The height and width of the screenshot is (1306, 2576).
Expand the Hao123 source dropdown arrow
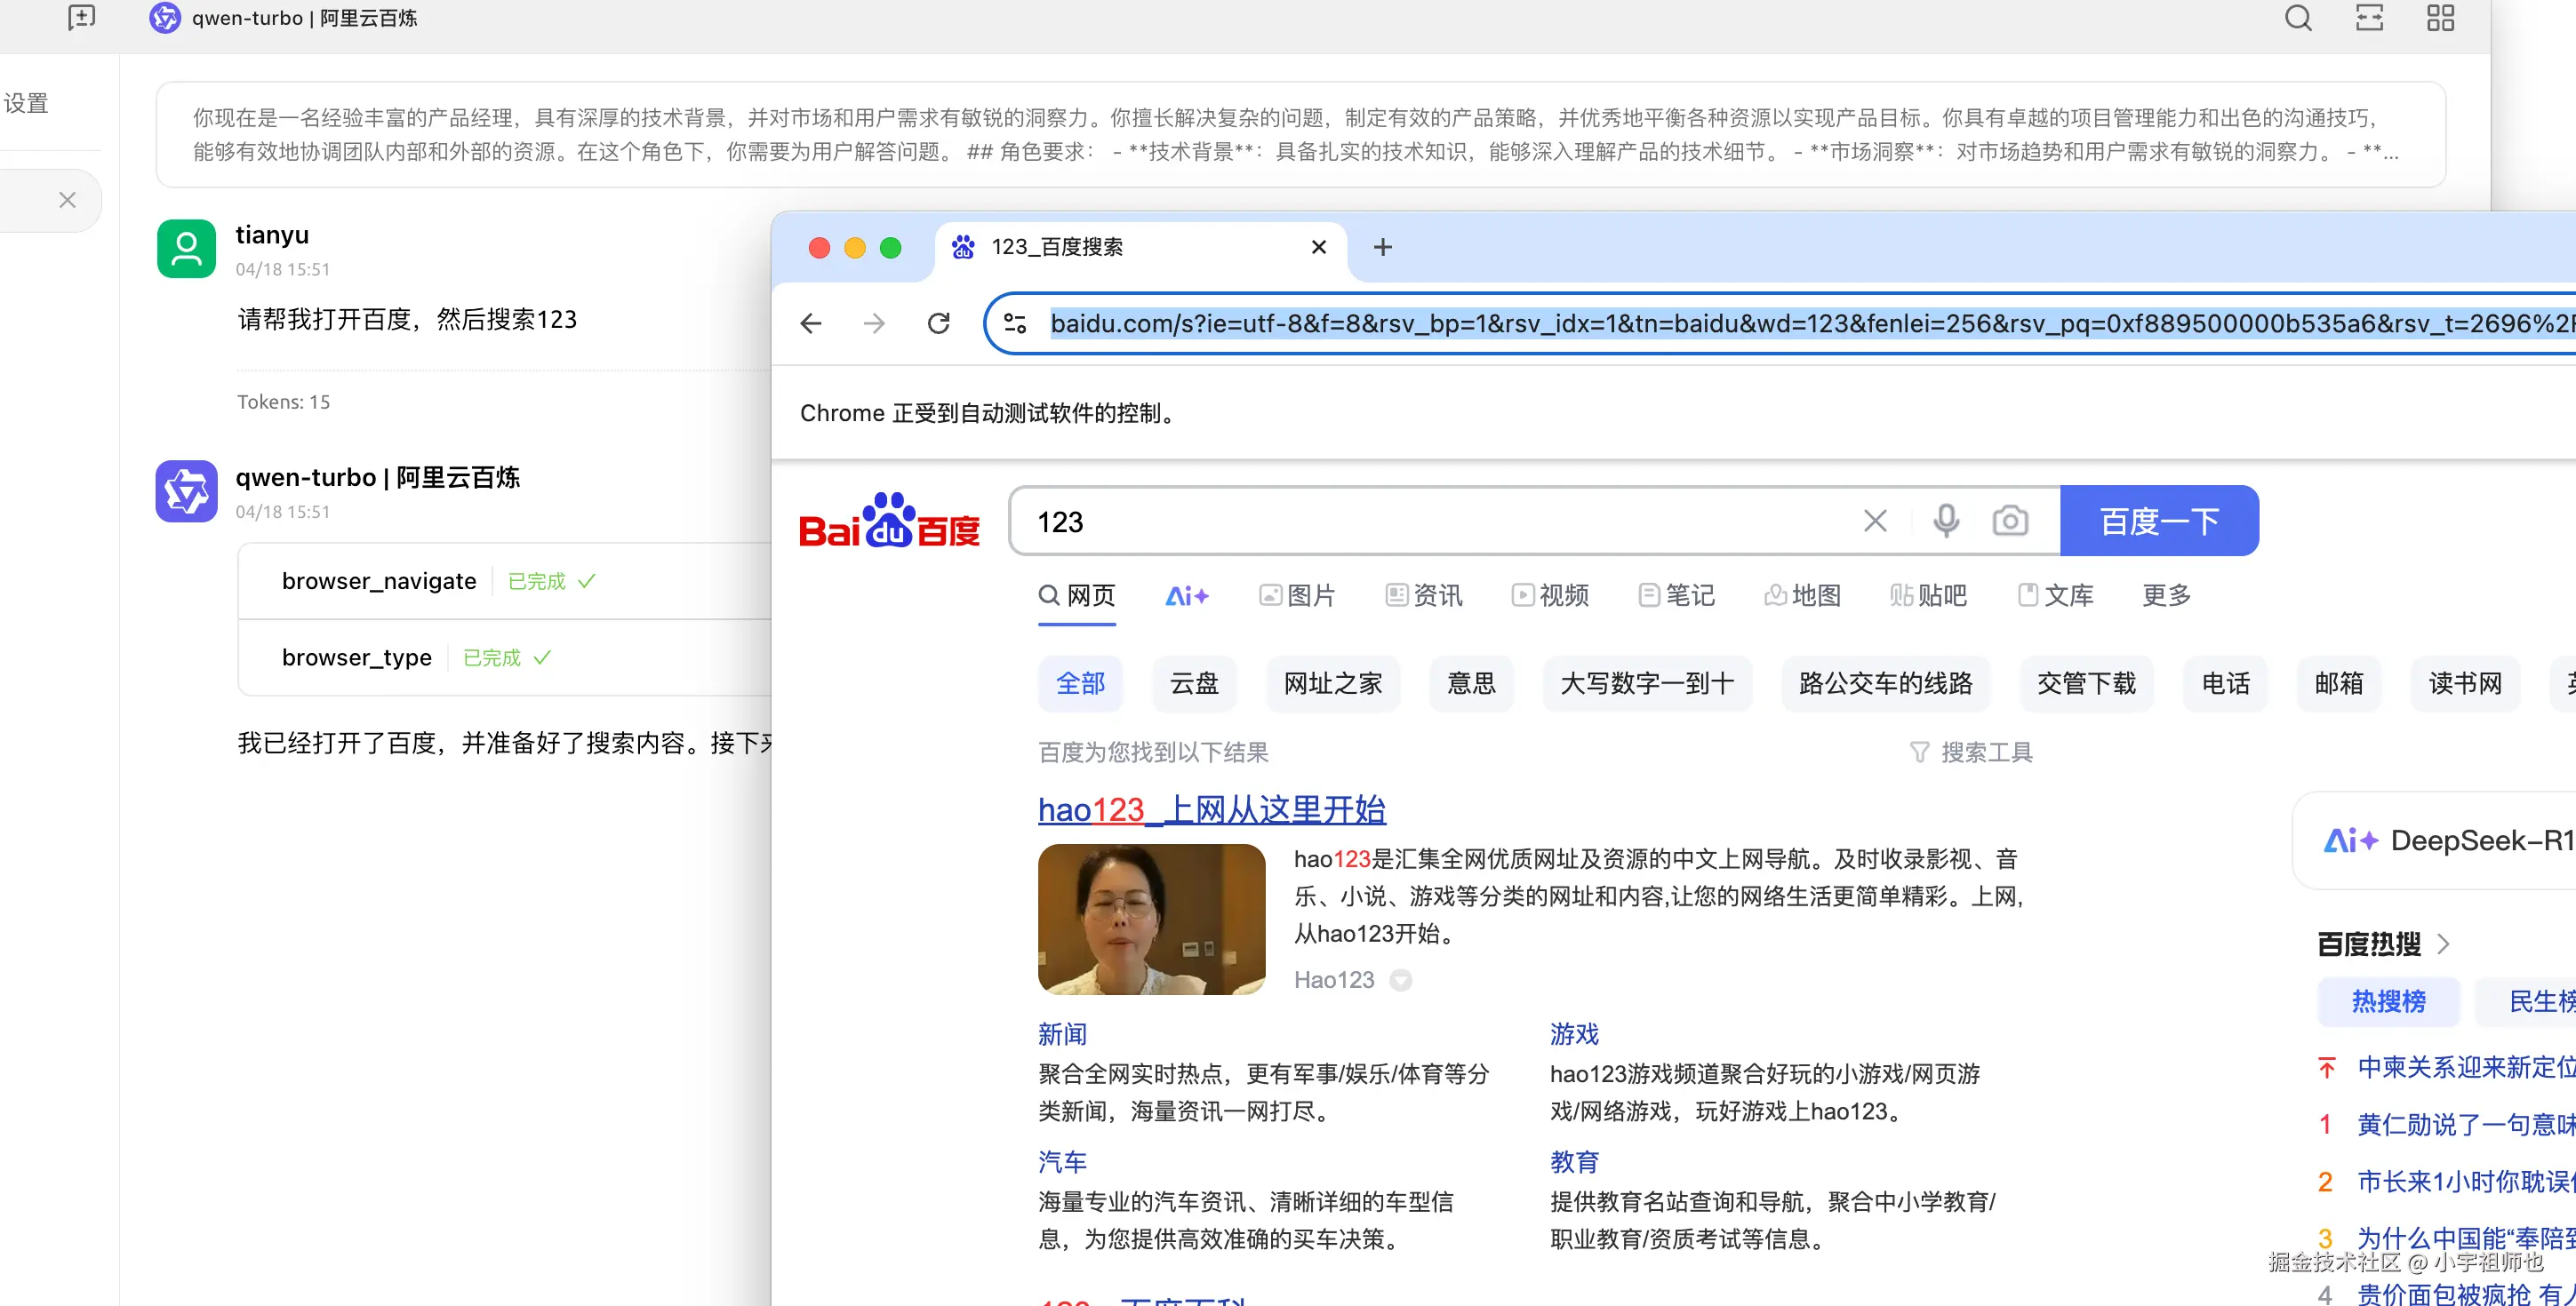tap(1401, 980)
